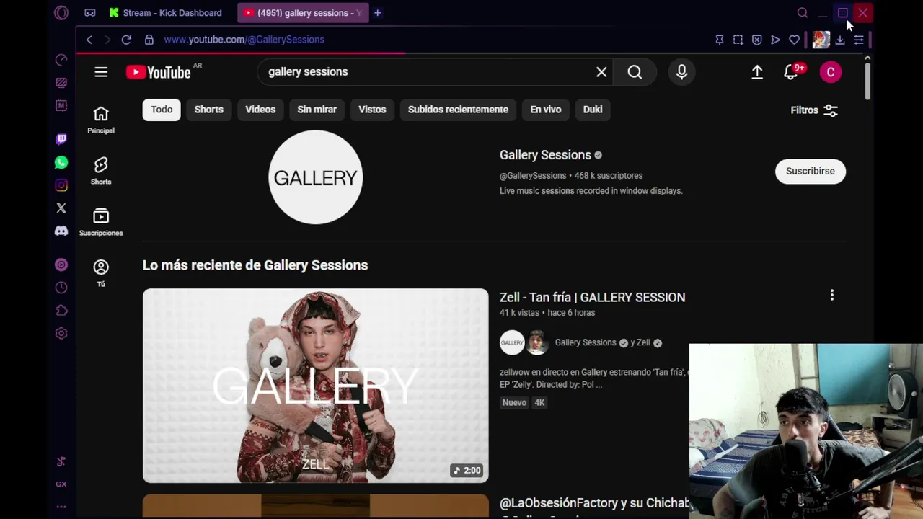Play the Zell Tan fría video thumbnail
Screen dimensions: 923x519
click(315, 386)
